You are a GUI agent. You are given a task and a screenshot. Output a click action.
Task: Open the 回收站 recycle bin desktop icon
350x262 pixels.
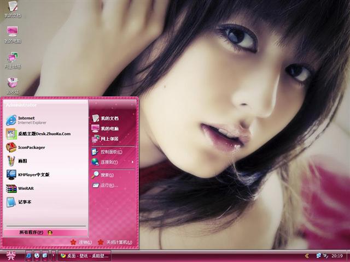[x=13, y=86]
